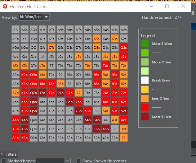Select the 54o hand cell

pos(97,120)
